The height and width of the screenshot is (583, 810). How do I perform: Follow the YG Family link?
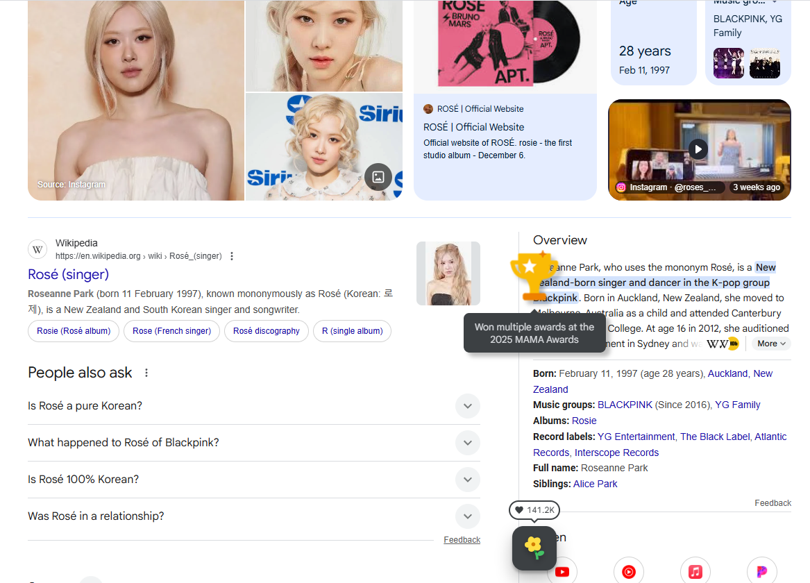(737, 405)
